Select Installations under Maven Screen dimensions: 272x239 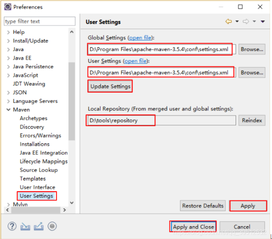pyautogui.click(x=35, y=144)
